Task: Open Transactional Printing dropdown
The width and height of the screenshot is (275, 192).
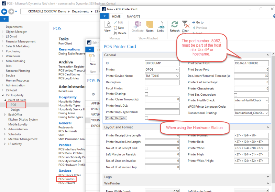Action: 267,113
